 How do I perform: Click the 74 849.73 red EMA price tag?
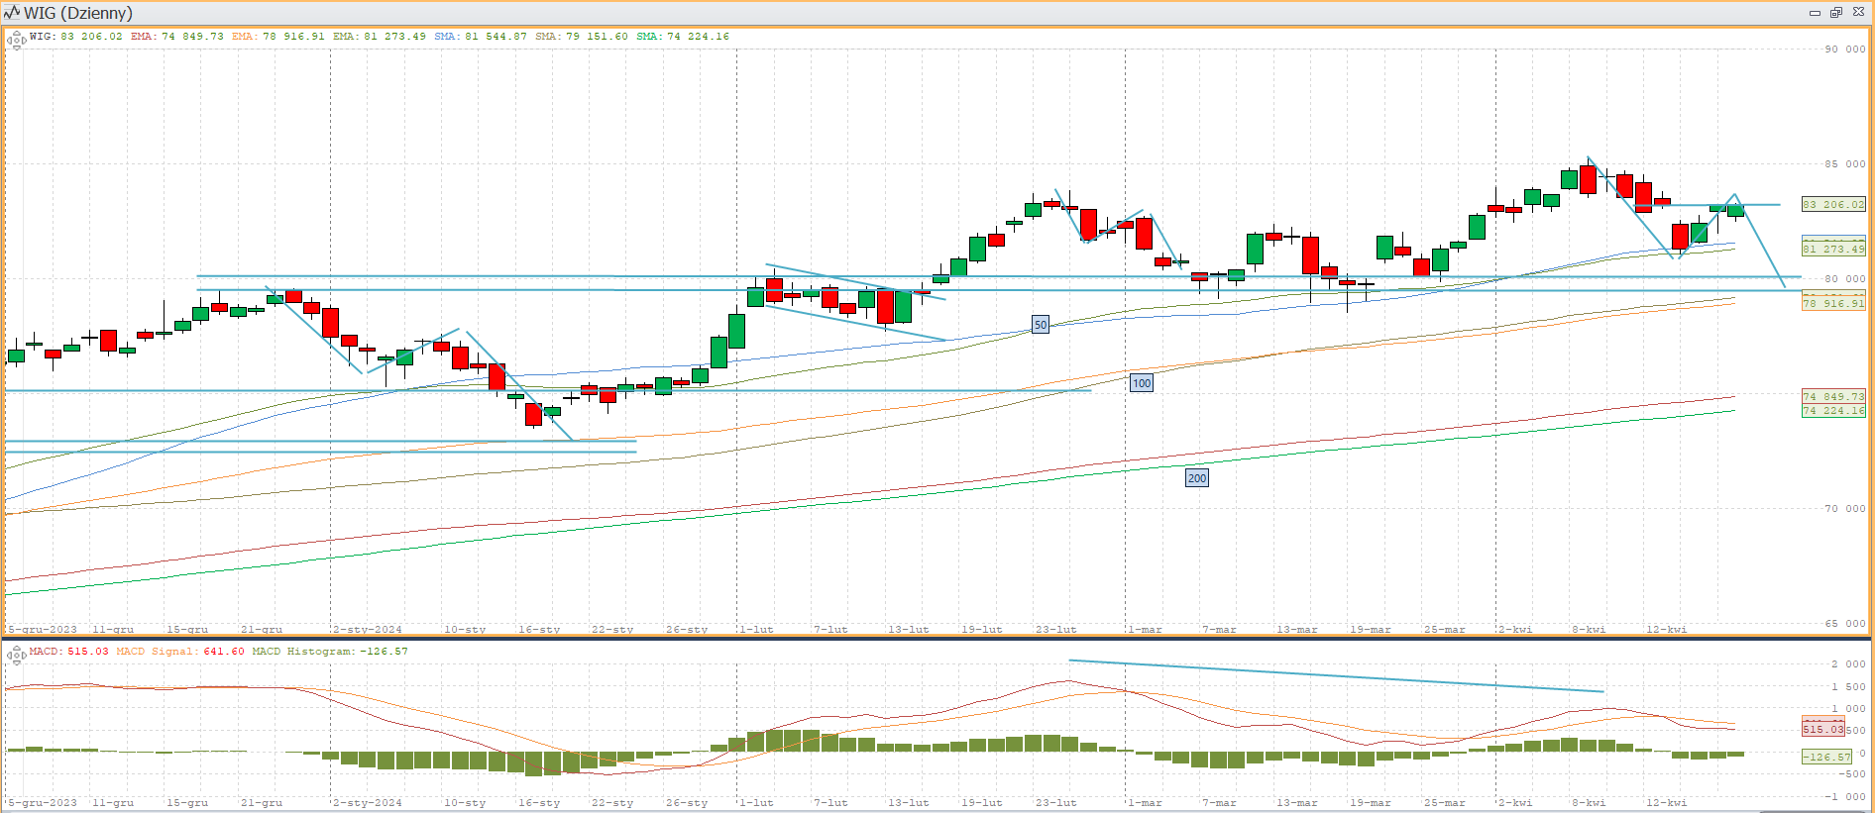click(1833, 396)
